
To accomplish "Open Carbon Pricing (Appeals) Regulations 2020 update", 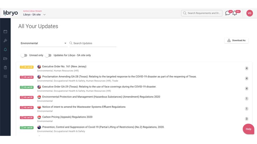I will 67,117.
